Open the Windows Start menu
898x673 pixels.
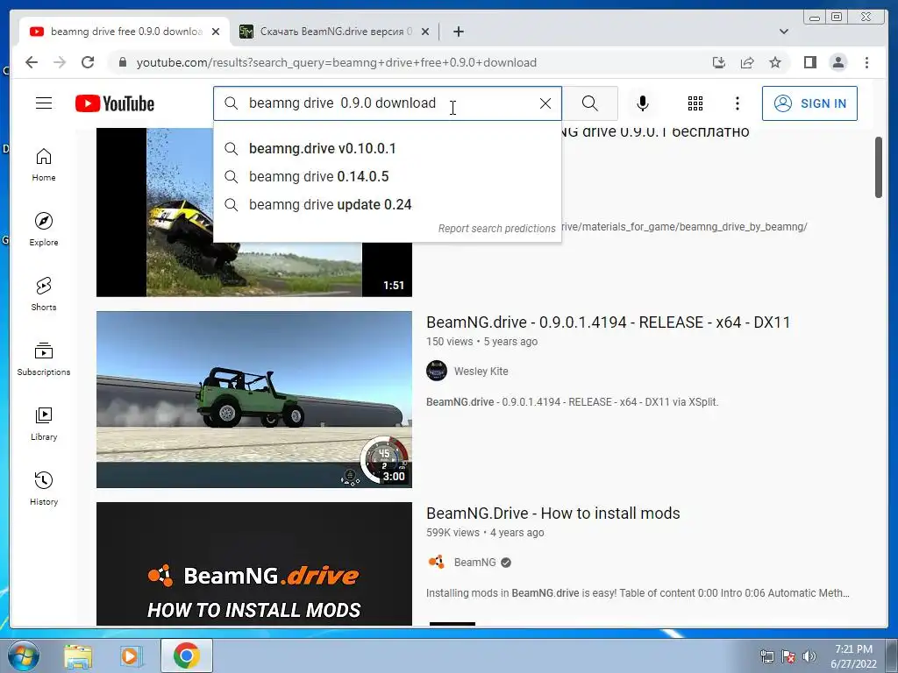coord(22,655)
